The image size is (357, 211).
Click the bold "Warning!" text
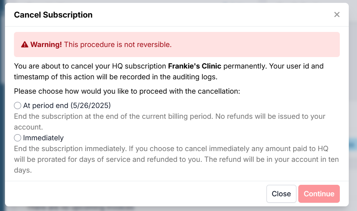point(46,44)
